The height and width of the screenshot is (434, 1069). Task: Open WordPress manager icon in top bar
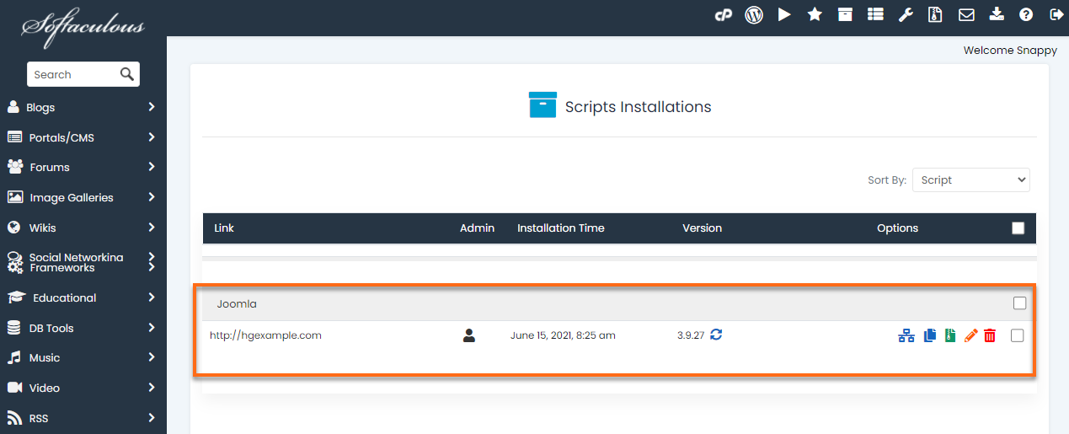754,14
